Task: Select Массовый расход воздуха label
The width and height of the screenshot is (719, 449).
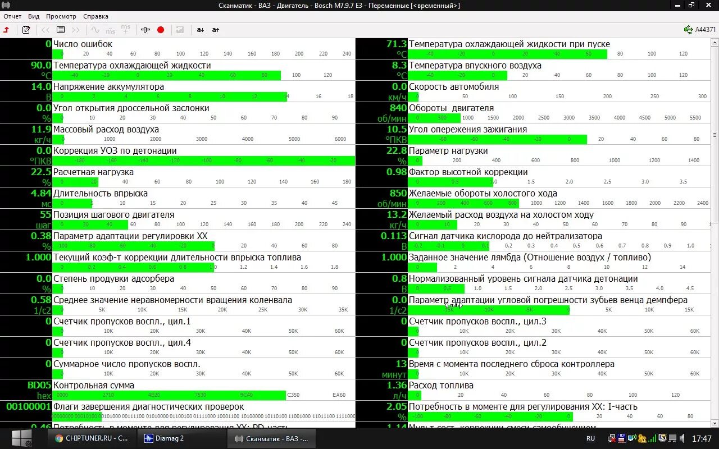Action: coord(106,129)
